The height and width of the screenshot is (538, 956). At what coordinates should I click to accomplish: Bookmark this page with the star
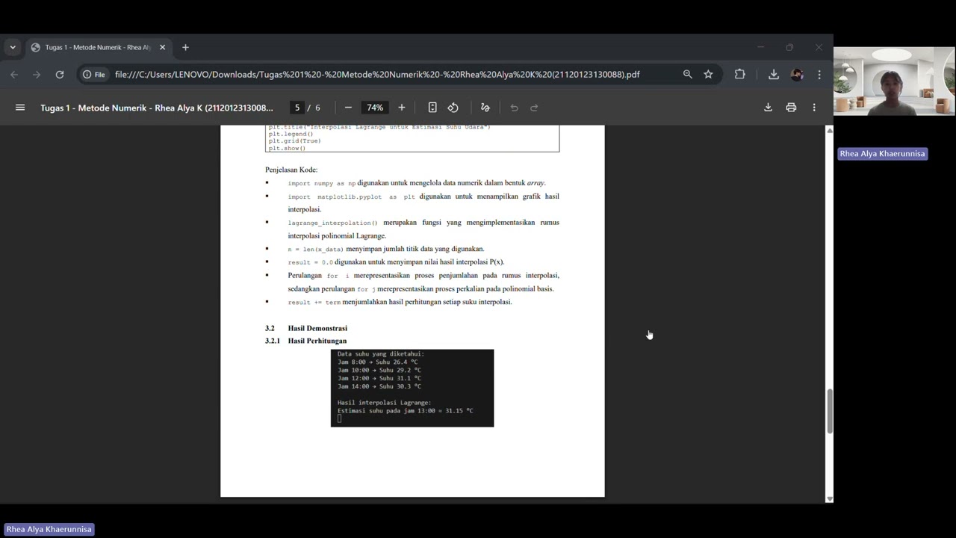click(708, 74)
